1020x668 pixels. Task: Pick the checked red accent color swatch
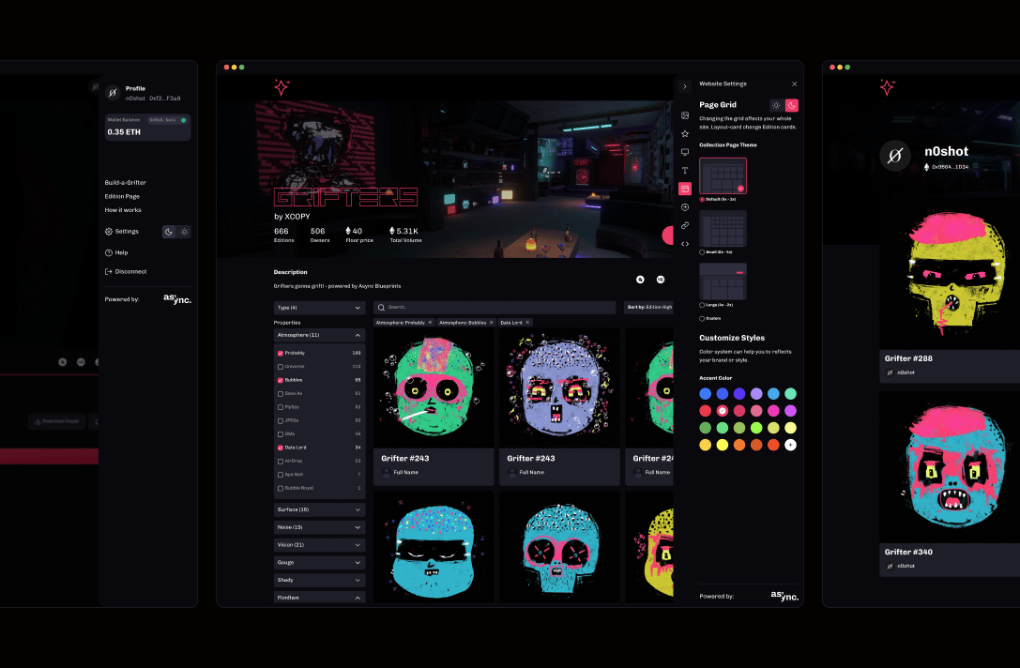[x=722, y=411]
